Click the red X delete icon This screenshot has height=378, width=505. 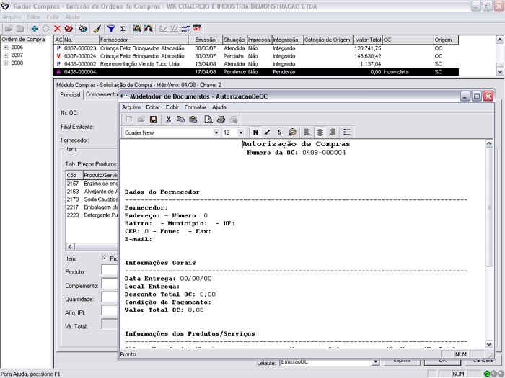[58, 29]
